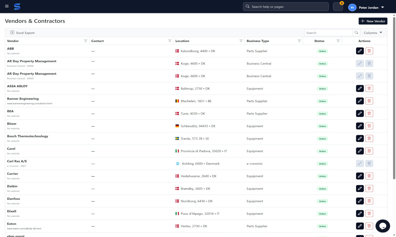Click the blue S app logo
This screenshot has width=396, height=237.
(x=17, y=6)
